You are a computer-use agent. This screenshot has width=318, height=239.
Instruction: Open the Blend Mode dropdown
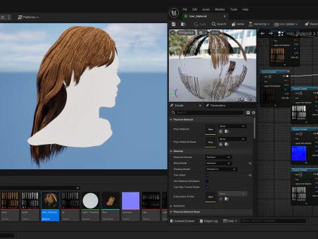click(219, 163)
